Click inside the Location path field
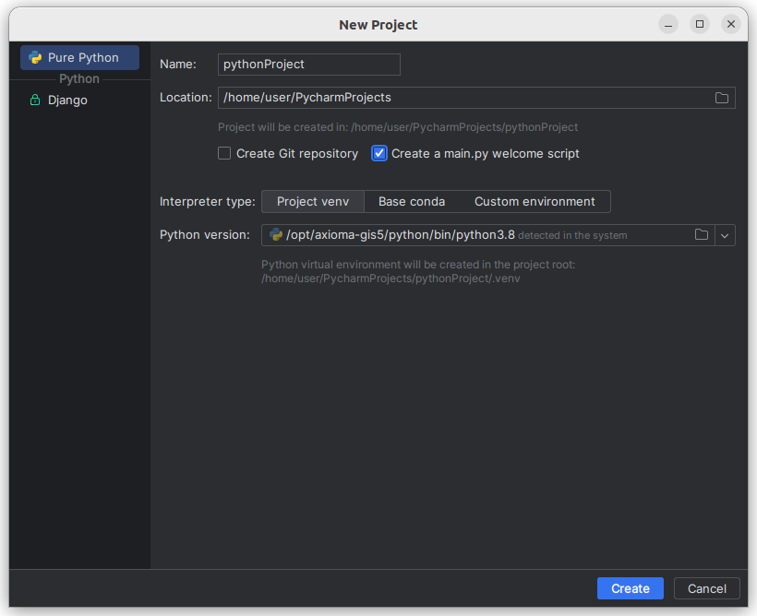The width and height of the screenshot is (757, 616). pos(462,98)
